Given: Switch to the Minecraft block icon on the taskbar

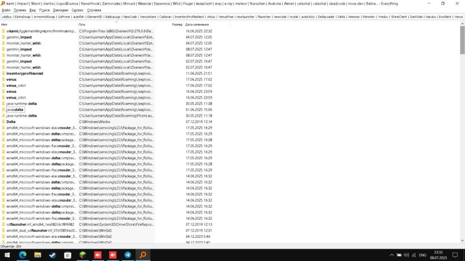Looking at the screenshot, I should tap(83, 255).
